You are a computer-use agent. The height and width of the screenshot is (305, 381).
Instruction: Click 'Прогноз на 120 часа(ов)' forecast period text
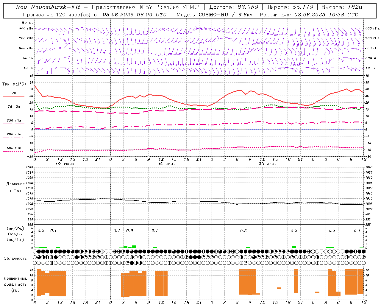(57, 15)
